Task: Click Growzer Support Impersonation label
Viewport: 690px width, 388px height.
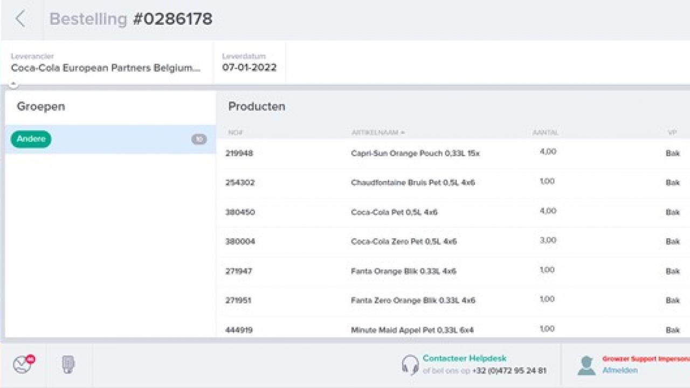Action: (x=646, y=358)
